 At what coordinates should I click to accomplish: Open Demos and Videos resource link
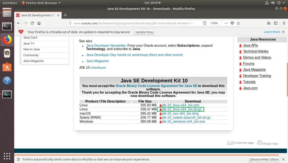[257, 57]
